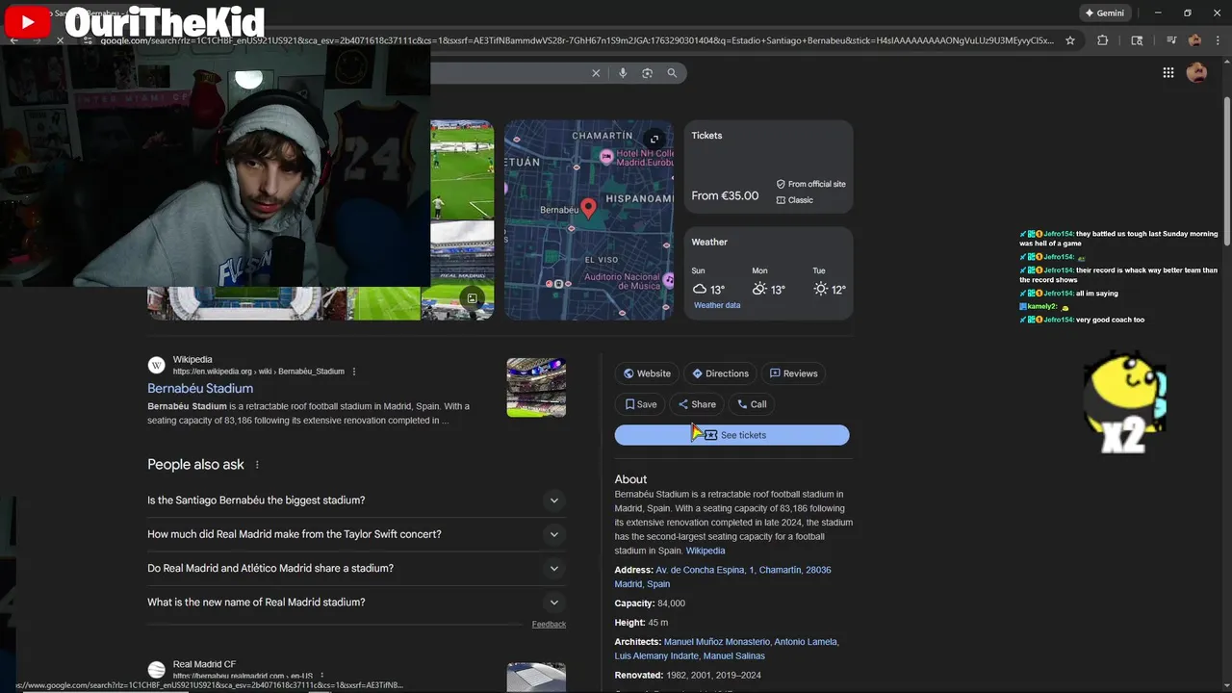Click the magnifying glass search icon
The height and width of the screenshot is (693, 1232).
tap(672, 73)
